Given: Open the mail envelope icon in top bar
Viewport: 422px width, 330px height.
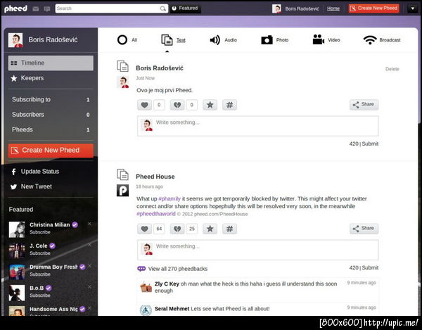Looking at the screenshot, I should (36, 9).
